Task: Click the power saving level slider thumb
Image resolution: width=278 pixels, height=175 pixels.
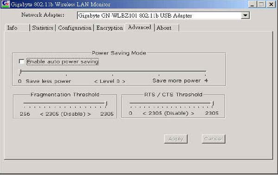Action: [x=20, y=72]
